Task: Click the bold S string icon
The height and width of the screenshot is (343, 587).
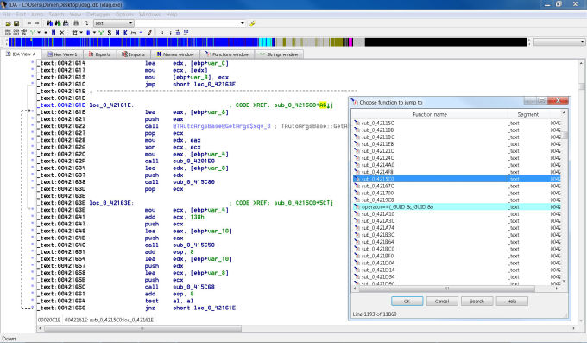Action: coord(110,33)
